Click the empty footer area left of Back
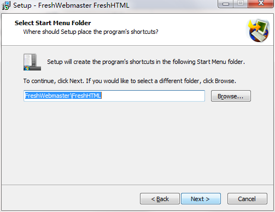Screen dimensions: 275x212 pyautogui.click(x=70, y=198)
